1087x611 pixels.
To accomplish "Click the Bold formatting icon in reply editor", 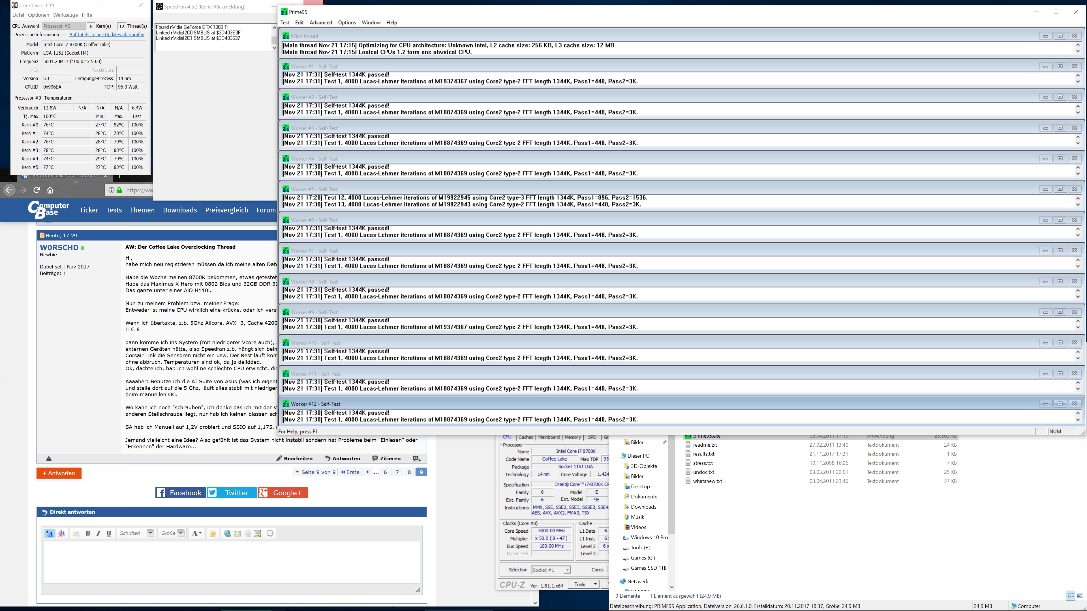I will 88,533.
